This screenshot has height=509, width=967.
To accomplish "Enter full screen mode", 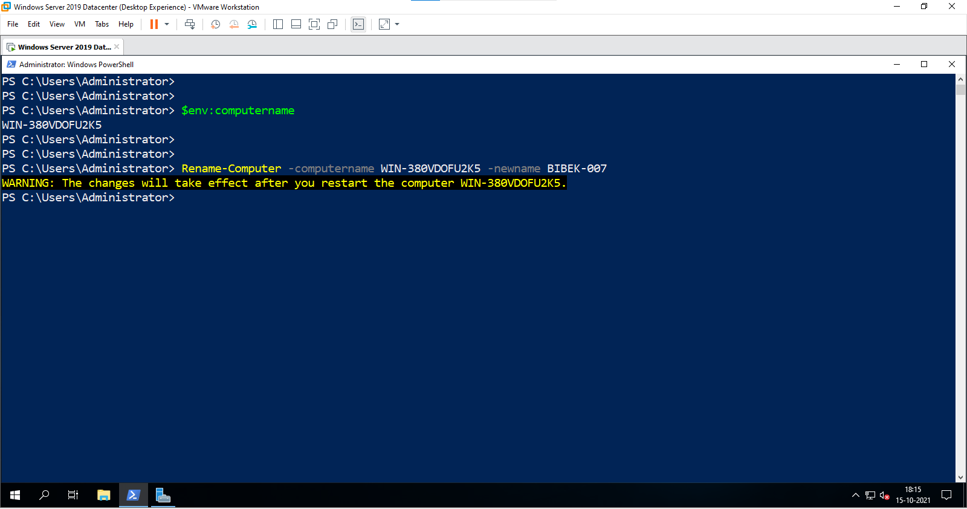I will [x=314, y=24].
